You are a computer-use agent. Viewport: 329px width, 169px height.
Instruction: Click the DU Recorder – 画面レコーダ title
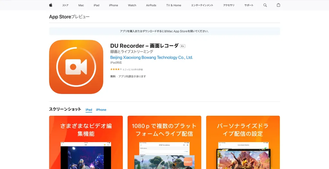144,46
